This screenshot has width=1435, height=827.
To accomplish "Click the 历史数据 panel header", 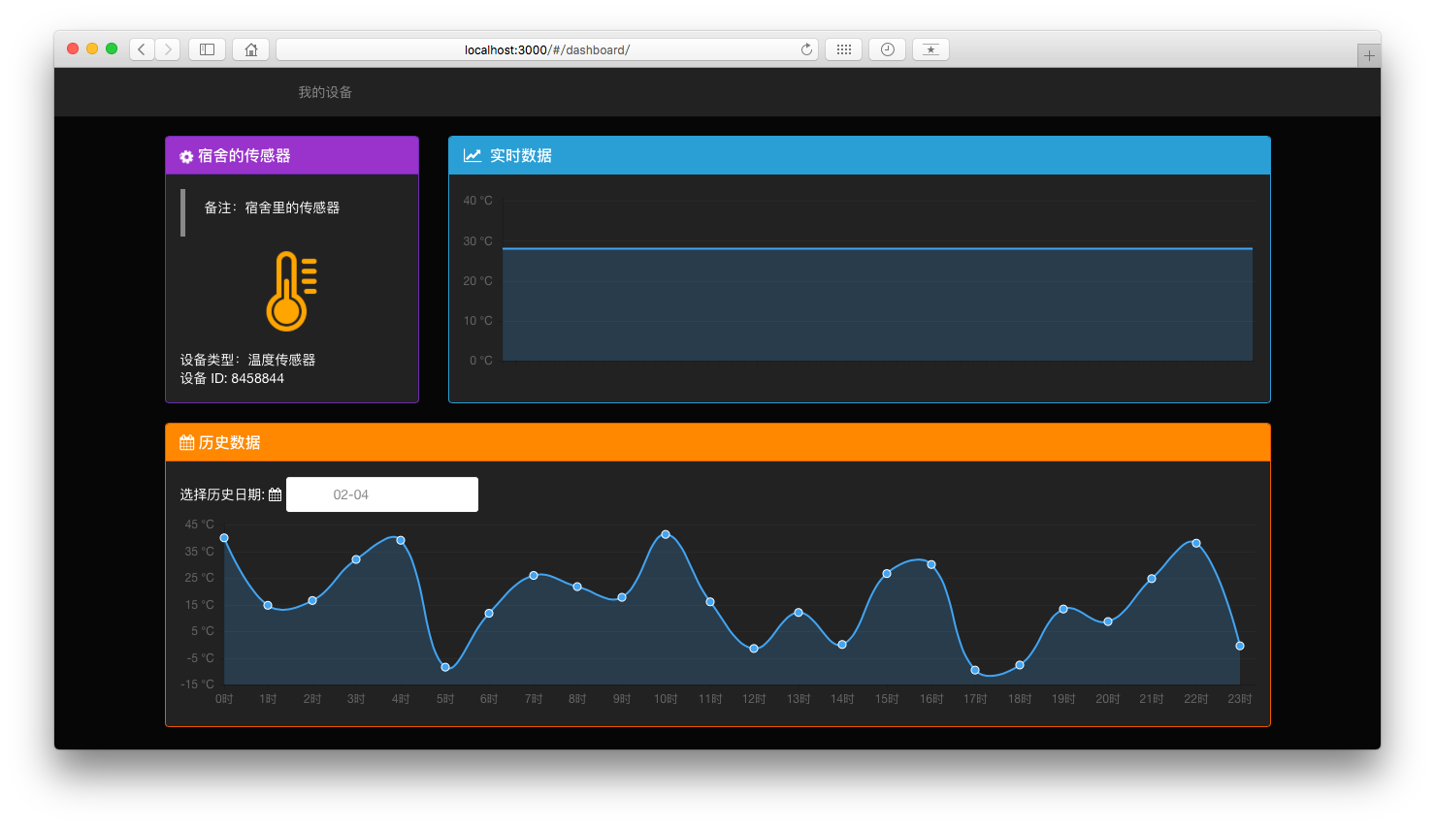I will coord(718,442).
